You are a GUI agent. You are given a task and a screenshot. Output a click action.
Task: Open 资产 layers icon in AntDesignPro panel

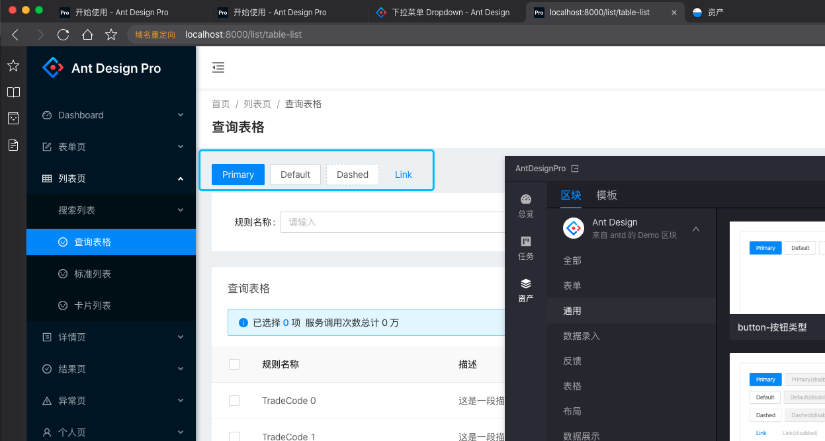tap(526, 284)
